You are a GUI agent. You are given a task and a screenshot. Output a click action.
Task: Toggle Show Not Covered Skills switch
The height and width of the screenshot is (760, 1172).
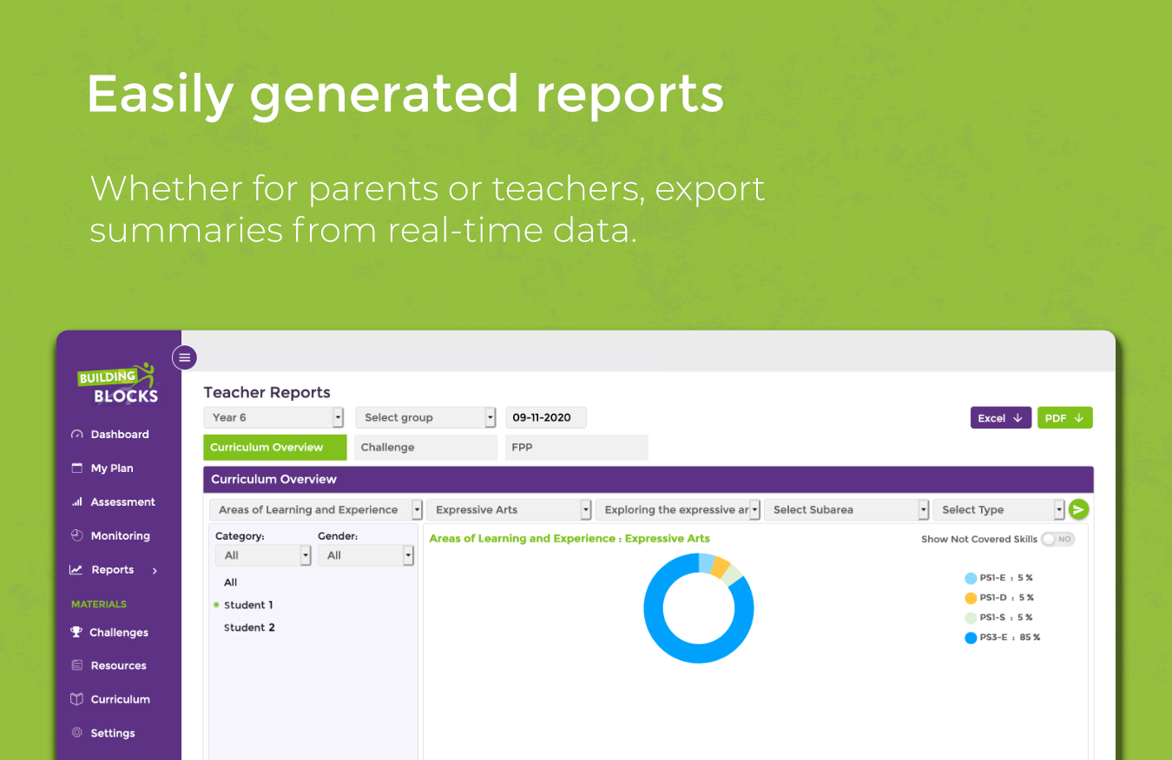[1058, 539]
